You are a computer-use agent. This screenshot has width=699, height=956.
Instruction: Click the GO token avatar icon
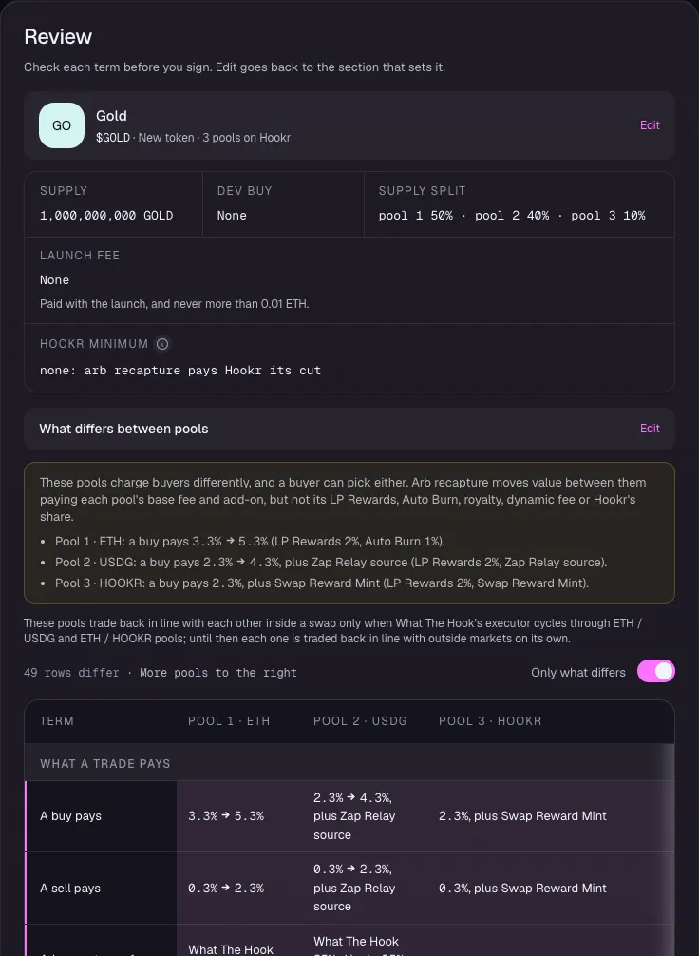click(x=62, y=125)
